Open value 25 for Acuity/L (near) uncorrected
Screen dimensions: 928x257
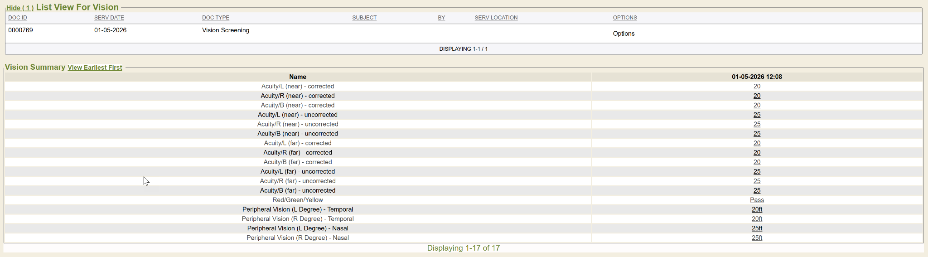point(757,115)
